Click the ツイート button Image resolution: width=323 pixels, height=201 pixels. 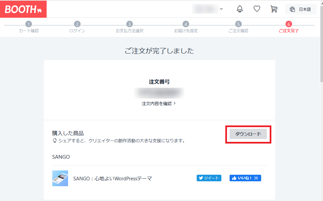pyautogui.click(x=209, y=178)
